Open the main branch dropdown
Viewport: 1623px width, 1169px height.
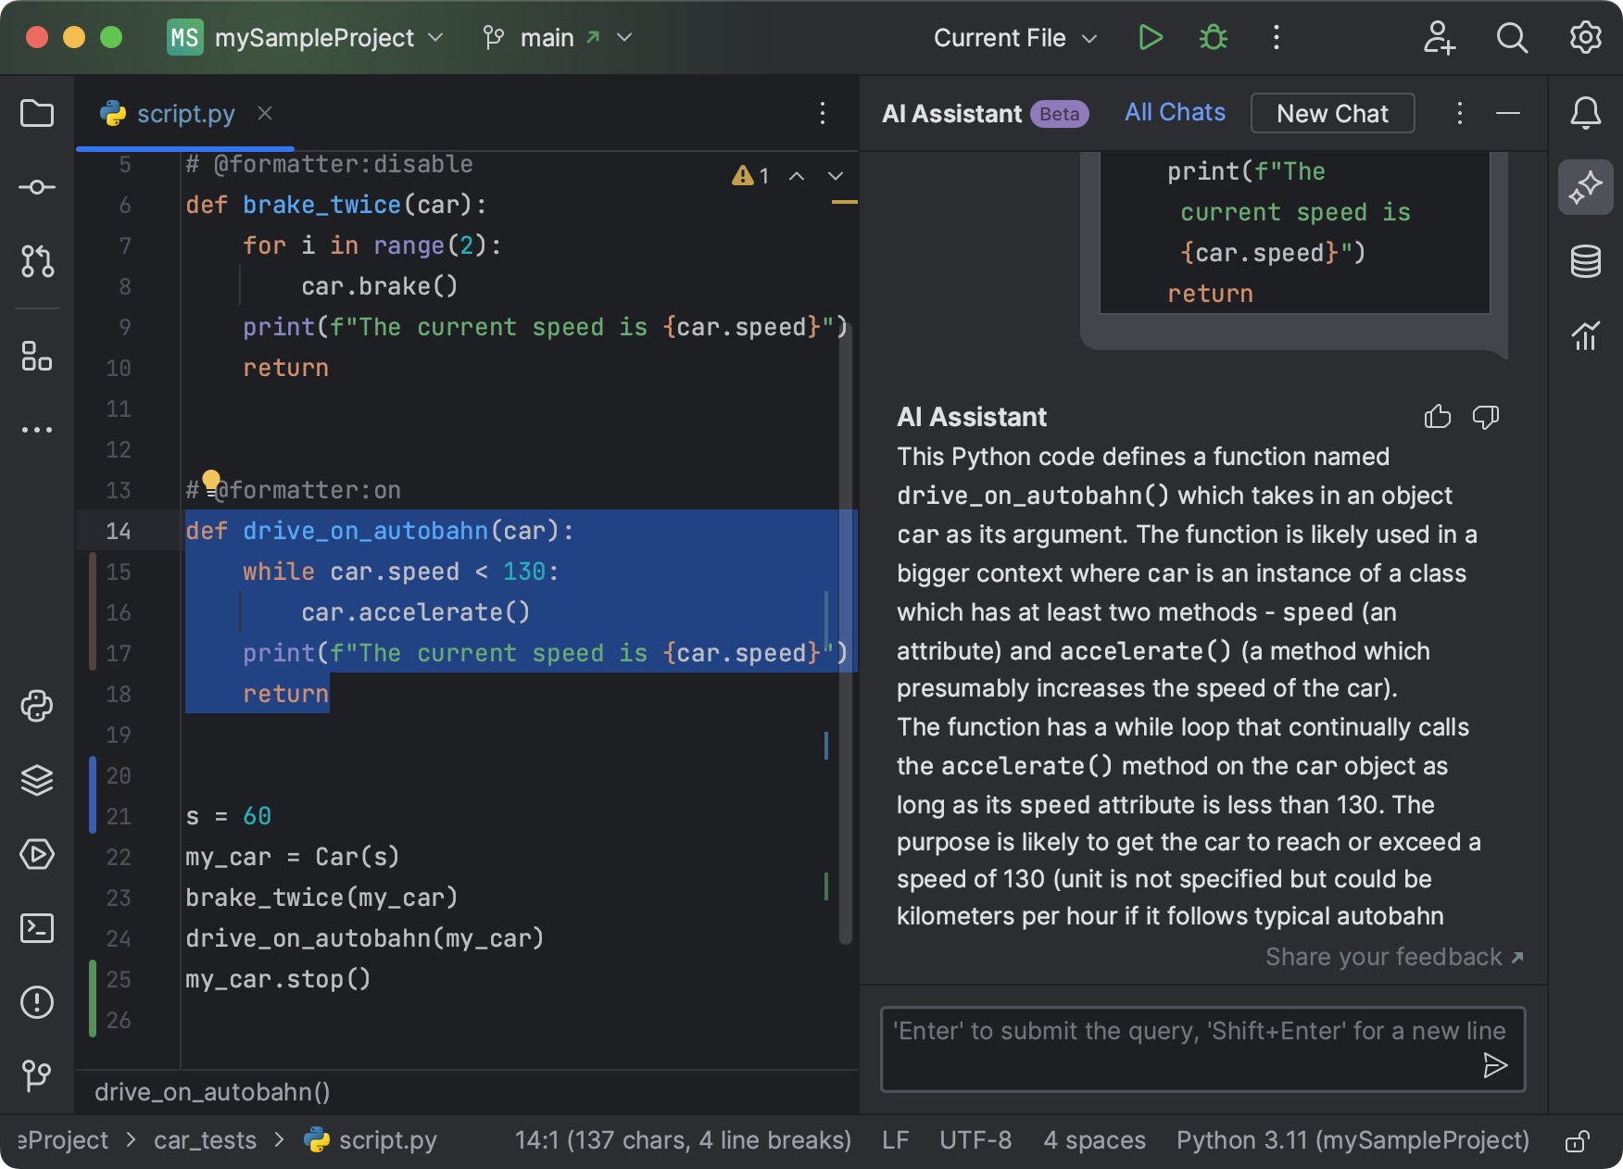click(x=558, y=38)
